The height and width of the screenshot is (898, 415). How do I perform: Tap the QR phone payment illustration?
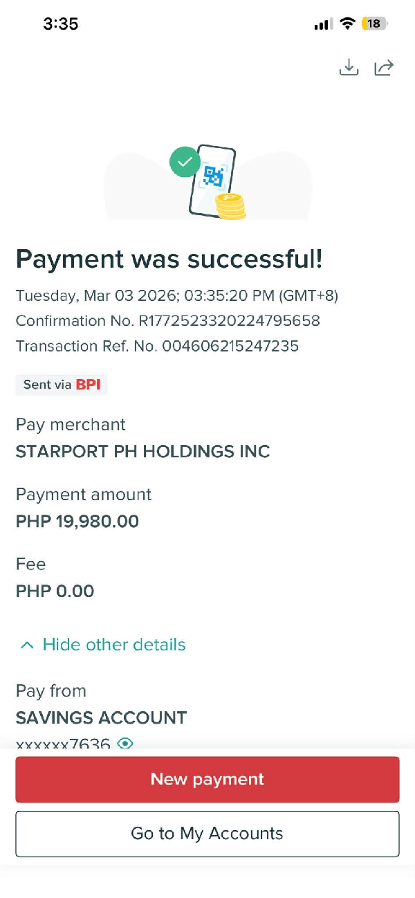pos(212,178)
